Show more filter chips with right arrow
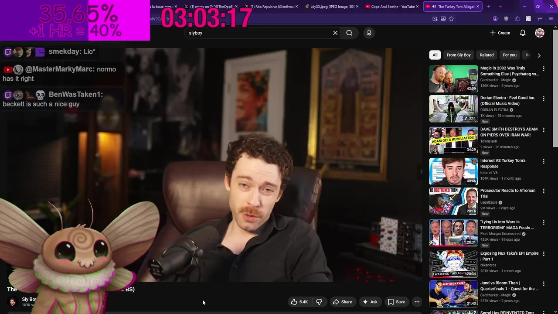The height and width of the screenshot is (314, 558). coord(539,55)
